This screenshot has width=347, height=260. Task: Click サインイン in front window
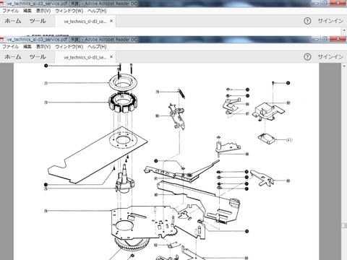tap(330, 57)
